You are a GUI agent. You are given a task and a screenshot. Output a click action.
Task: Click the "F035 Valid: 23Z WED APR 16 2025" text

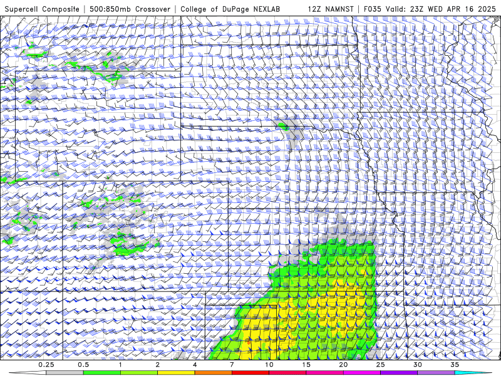pyautogui.click(x=430, y=9)
